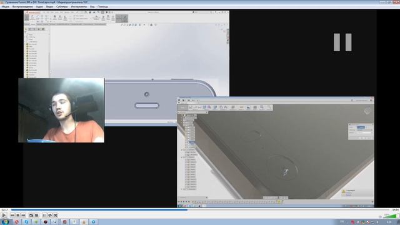Screen dimensions: 400x225
Task: Open the taskbar clock
Action: point(389,222)
